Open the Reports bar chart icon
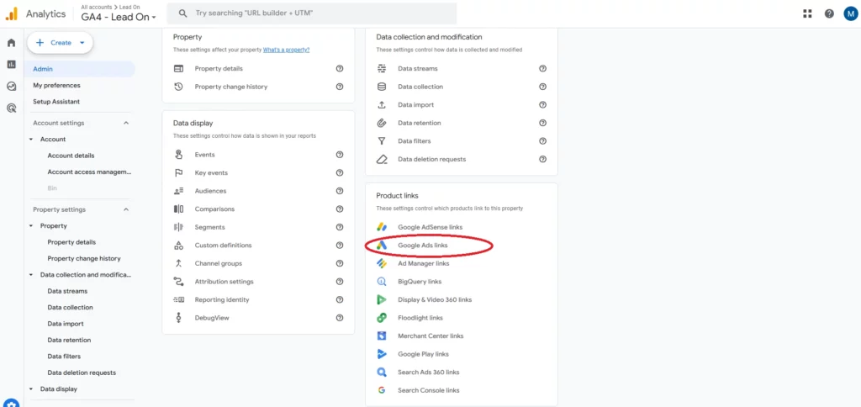The image size is (861, 407). click(x=12, y=64)
